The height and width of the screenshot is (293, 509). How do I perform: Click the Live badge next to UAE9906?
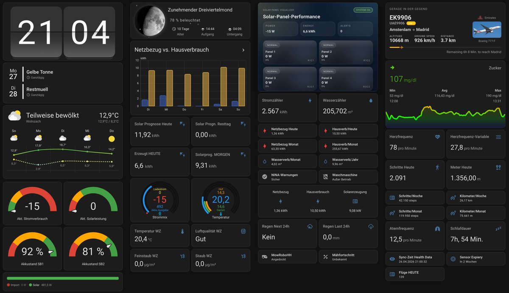pos(411,24)
